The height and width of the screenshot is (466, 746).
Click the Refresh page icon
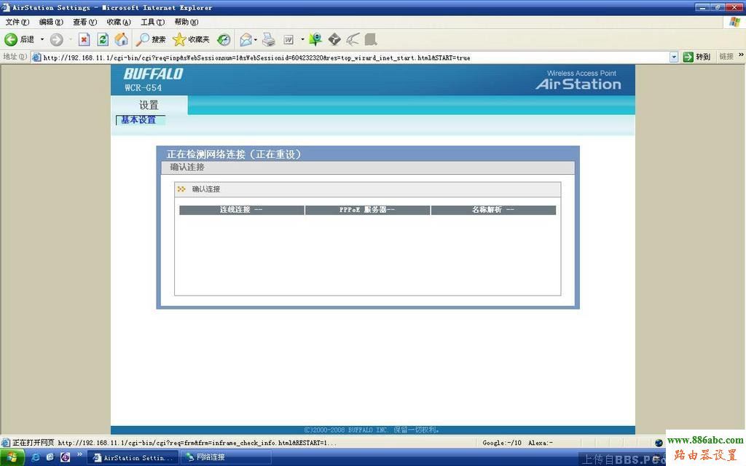103,39
